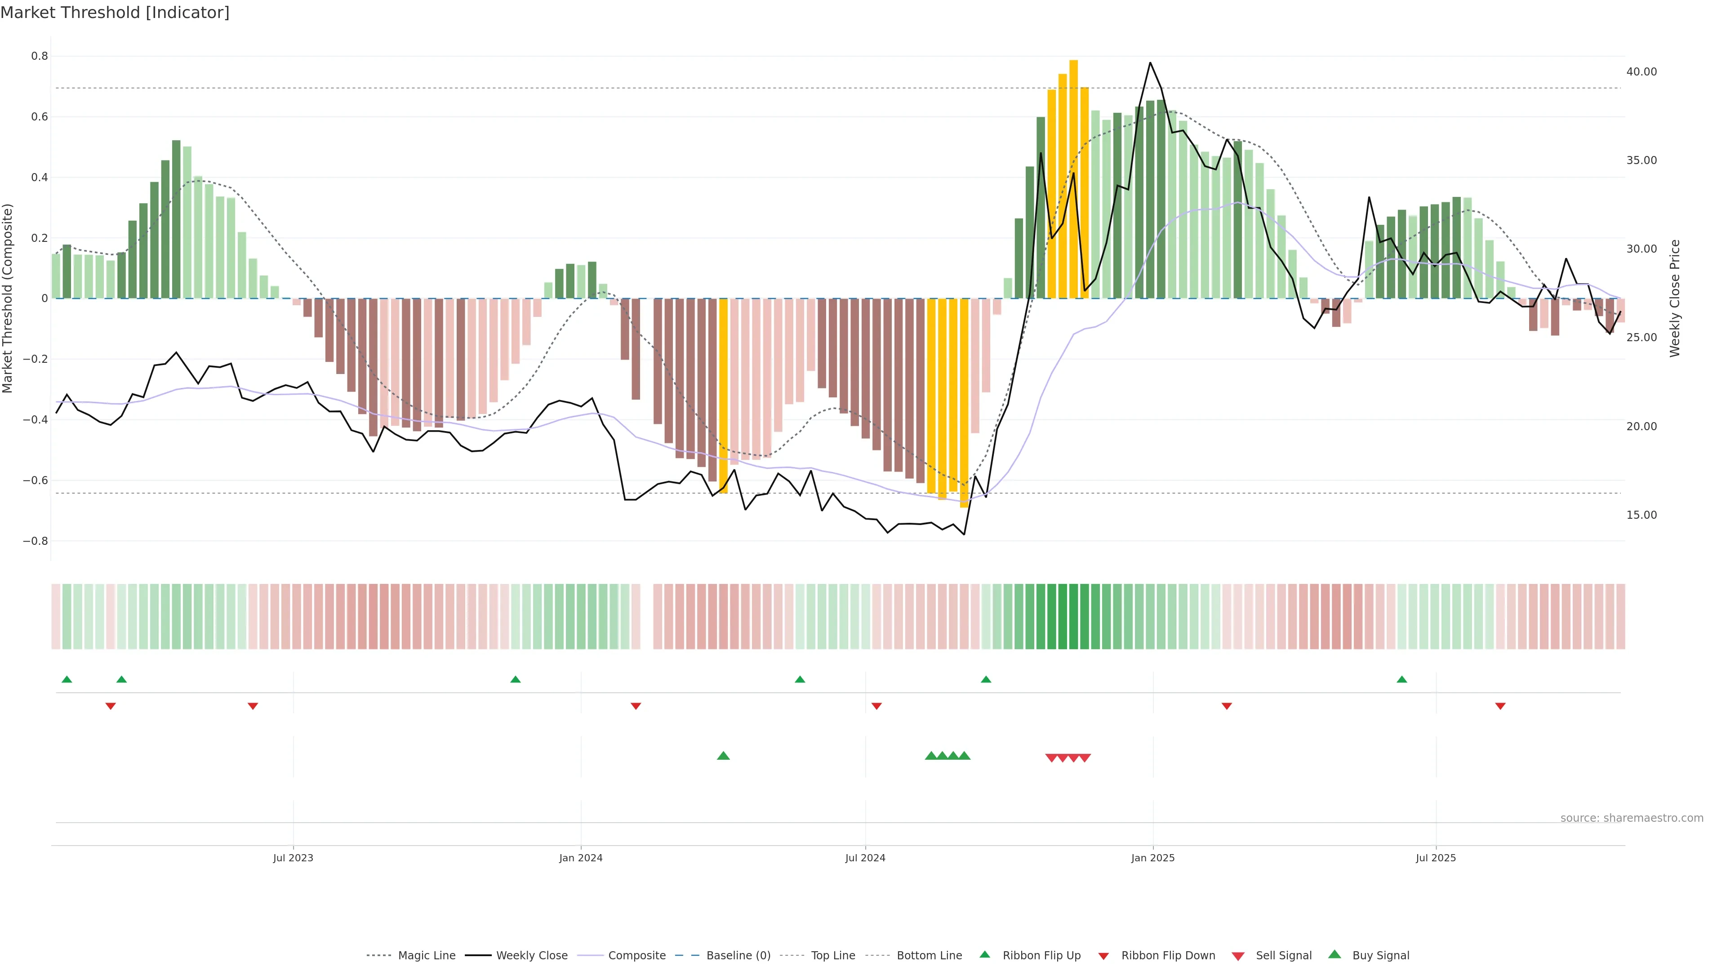Toggle Bottom Line legend entry
Screen dimensions: 1726x971
[x=929, y=956]
